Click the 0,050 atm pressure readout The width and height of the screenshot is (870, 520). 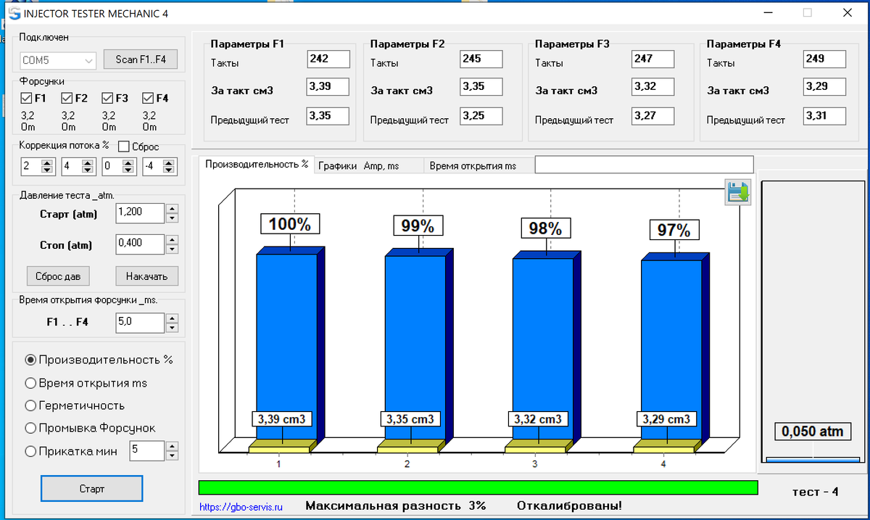tap(812, 432)
